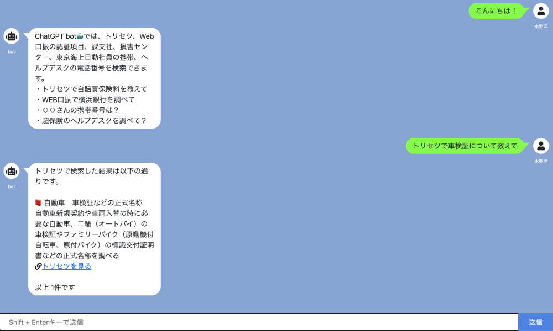The width and height of the screenshot is (553, 331).
Task: Click the red book icon before 自動車
Action: tap(38, 202)
